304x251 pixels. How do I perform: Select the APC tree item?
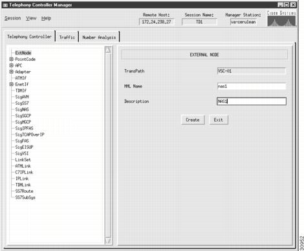19,65
